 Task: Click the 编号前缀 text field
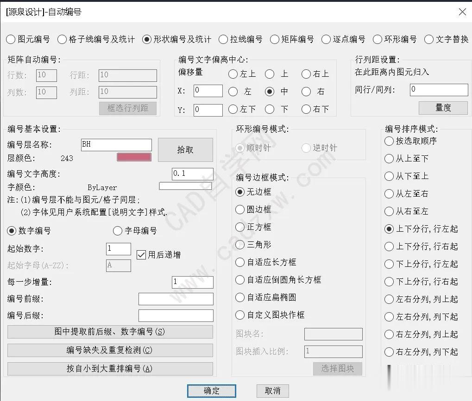tap(176, 299)
